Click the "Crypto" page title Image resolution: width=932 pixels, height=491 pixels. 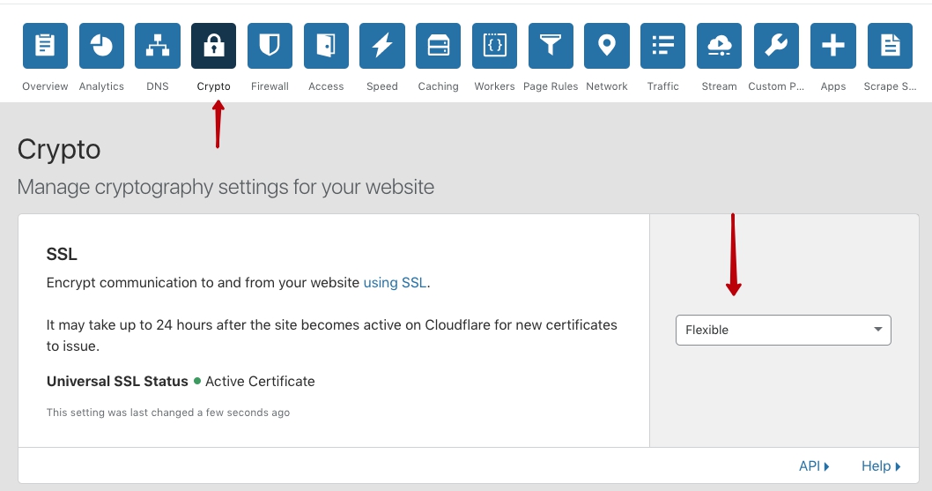tap(59, 149)
